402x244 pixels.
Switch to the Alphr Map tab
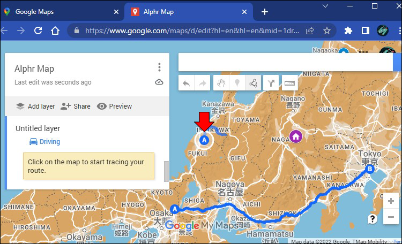coord(189,12)
